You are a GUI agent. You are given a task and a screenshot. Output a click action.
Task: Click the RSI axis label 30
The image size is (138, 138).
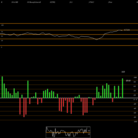tap(2, 41)
